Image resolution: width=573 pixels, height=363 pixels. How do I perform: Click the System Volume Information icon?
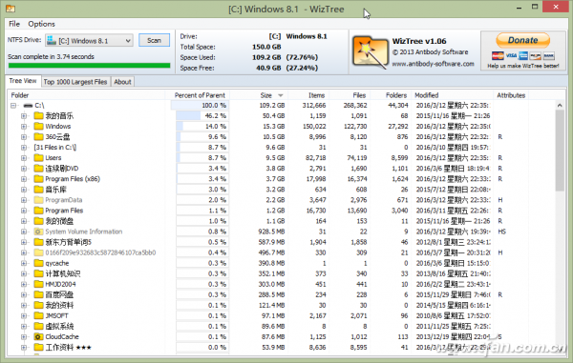tap(38, 232)
